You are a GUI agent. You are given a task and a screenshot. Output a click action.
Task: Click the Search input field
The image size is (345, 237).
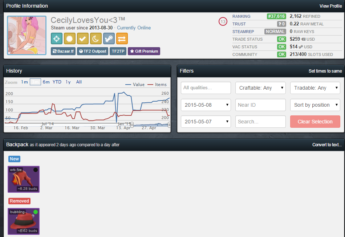point(260,122)
